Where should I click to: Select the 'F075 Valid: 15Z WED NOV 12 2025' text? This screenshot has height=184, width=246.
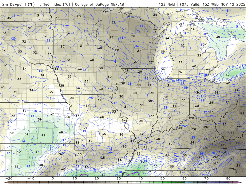212,4
